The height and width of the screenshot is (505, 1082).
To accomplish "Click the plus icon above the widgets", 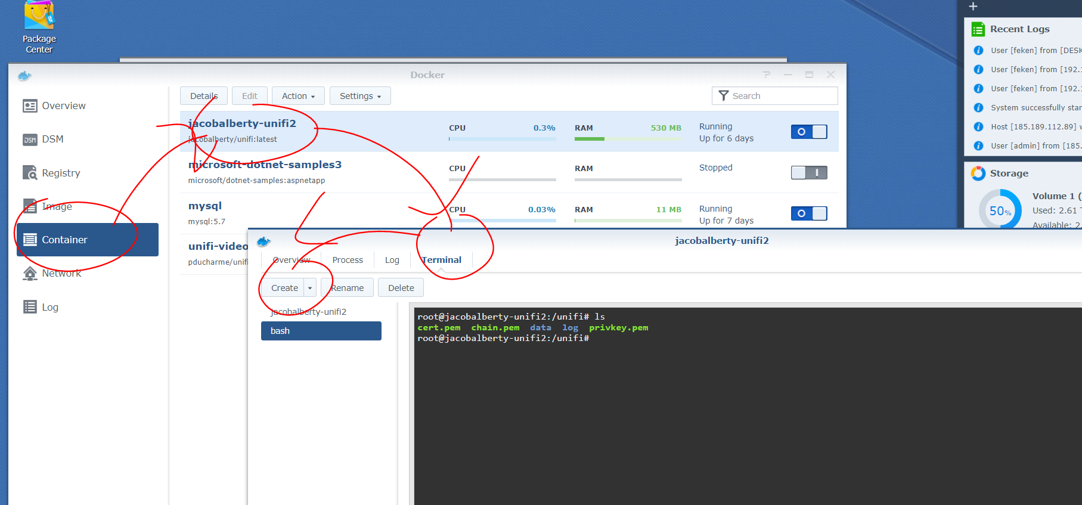I will point(973,7).
